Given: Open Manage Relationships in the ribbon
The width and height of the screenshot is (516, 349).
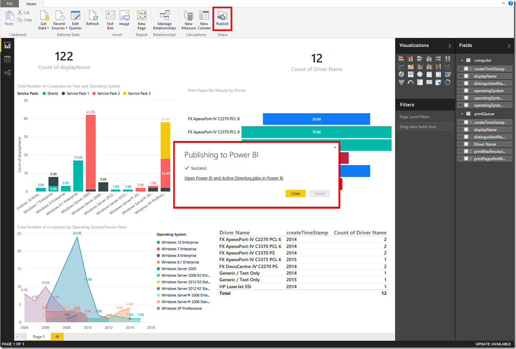Looking at the screenshot, I should 165,20.
